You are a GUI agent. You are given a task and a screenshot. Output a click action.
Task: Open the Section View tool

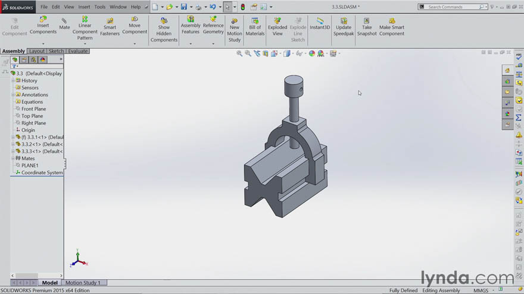[x=266, y=53]
